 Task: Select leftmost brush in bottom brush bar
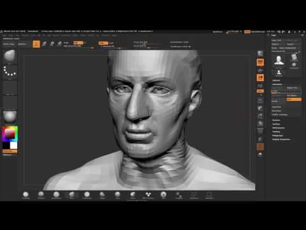point(25,195)
